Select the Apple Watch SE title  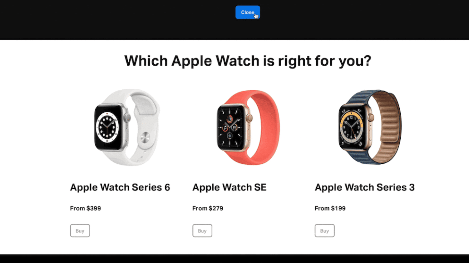click(230, 187)
